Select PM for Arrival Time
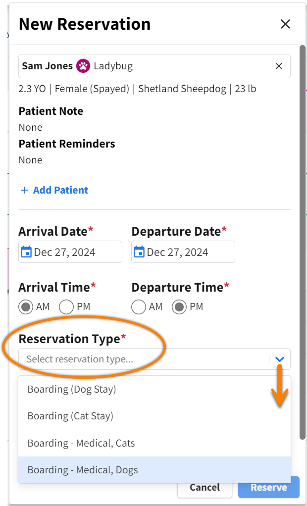 [66, 306]
